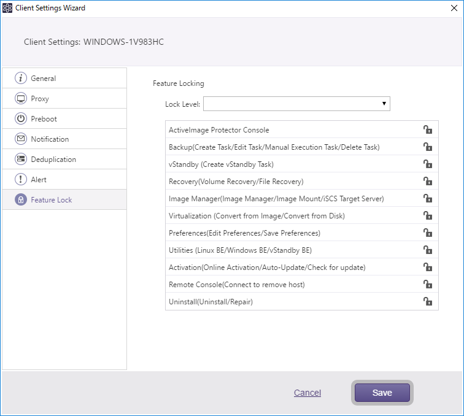This screenshot has width=464, height=416.
Task: Select the Feature Lock tab label
Action: click(x=52, y=200)
